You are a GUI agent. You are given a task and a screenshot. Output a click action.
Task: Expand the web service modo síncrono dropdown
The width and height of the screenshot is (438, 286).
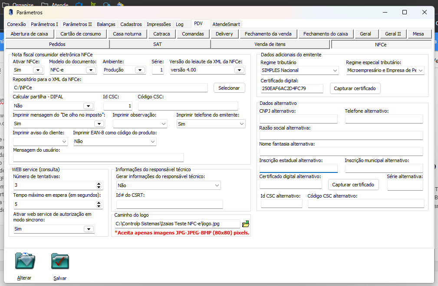click(x=89, y=229)
